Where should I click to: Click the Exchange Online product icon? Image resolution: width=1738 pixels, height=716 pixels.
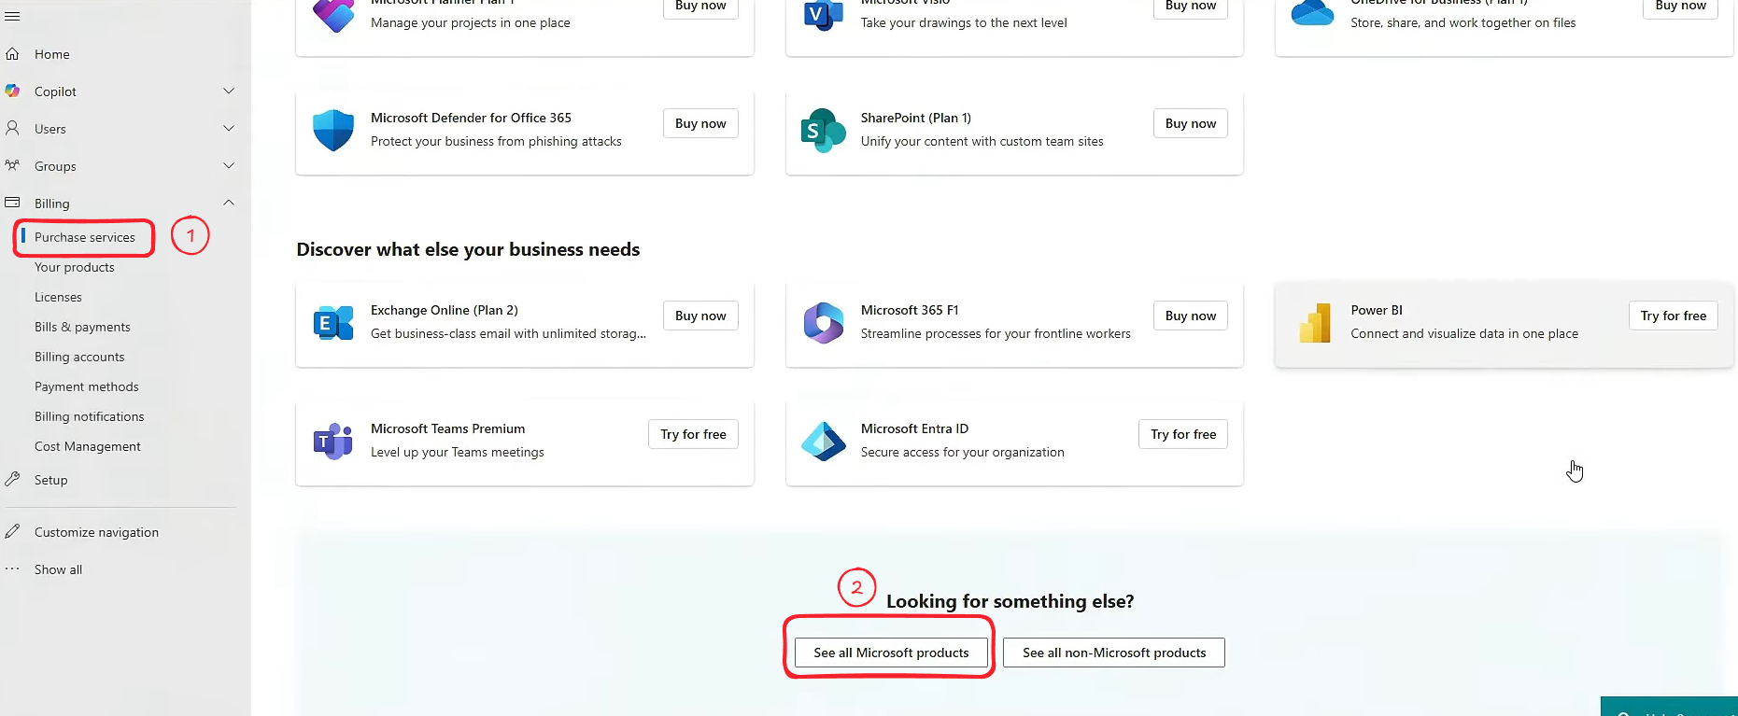click(333, 323)
